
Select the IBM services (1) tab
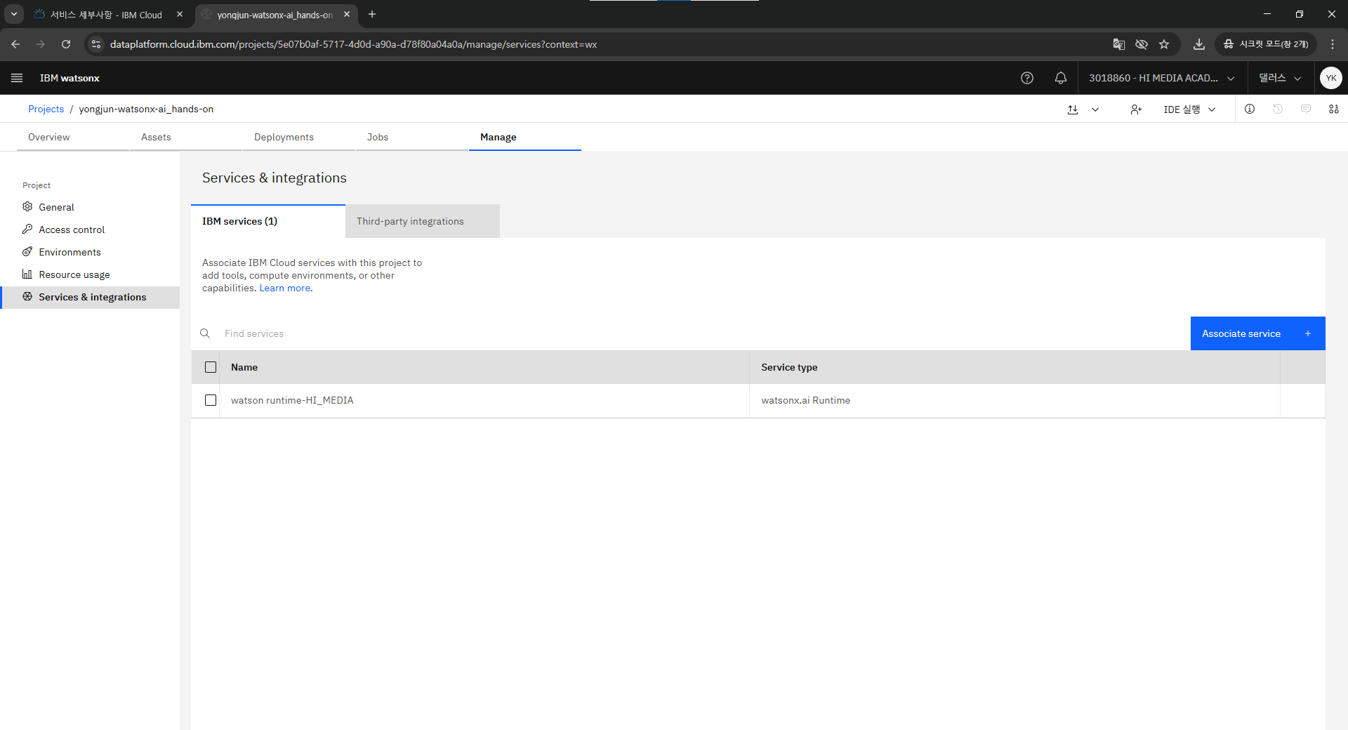point(268,221)
